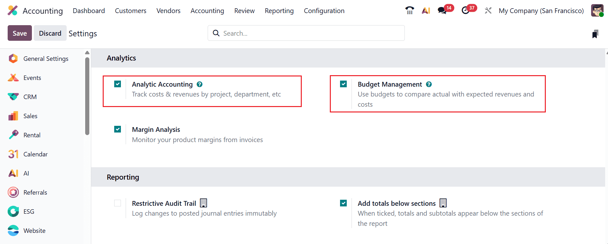
Task: Click the sidebar scroll up arrow
Action: pyautogui.click(x=87, y=53)
